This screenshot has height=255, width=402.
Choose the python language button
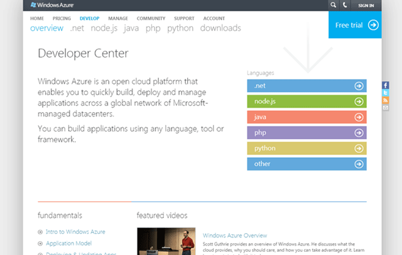click(307, 148)
